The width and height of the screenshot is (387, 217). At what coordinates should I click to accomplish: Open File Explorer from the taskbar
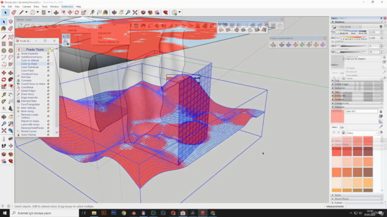coord(94,213)
